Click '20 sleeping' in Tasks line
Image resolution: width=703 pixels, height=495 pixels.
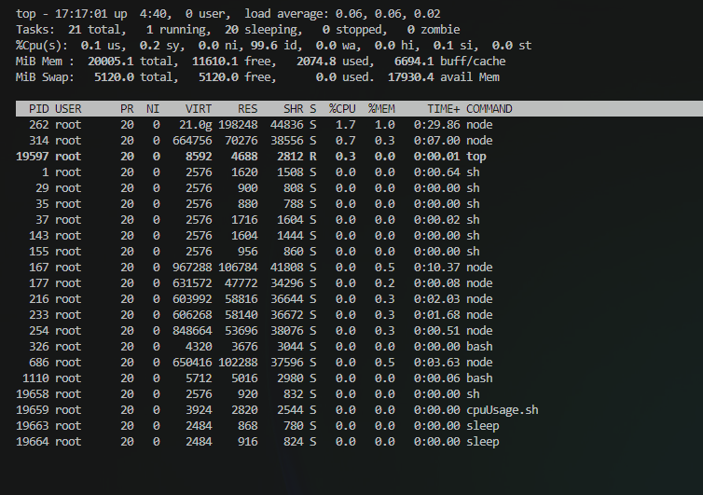(260, 30)
